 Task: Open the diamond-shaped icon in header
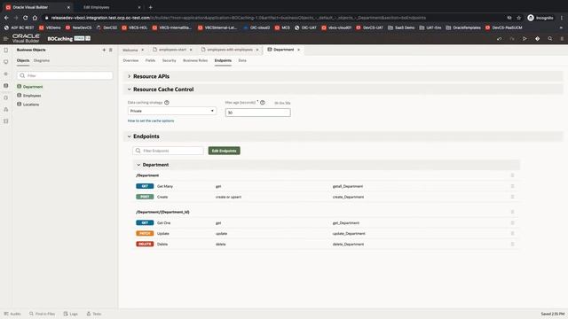pos(537,39)
